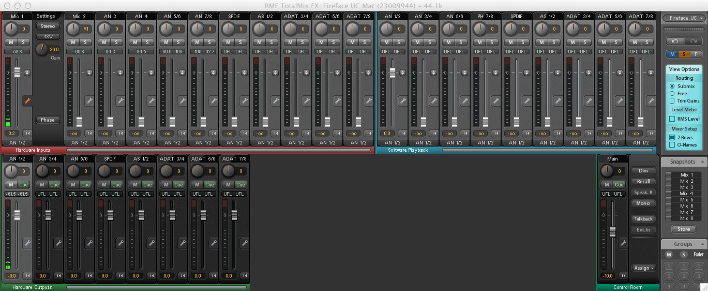Click the wrench icon on hardware output AN 3/4
The height and width of the screenshot is (291, 708).
pyautogui.click(x=58, y=242)
